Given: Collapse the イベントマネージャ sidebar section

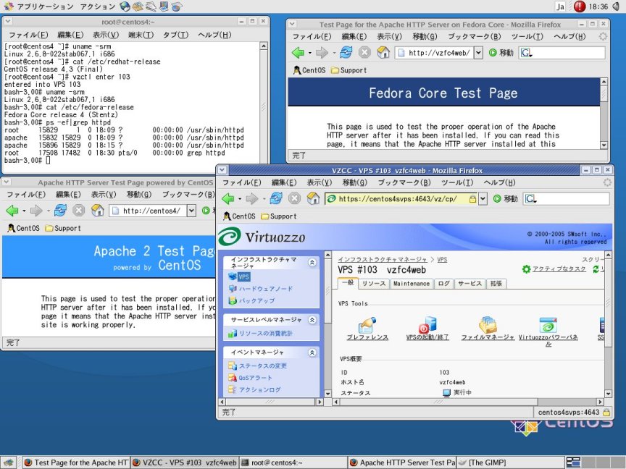Looking at the screenshot, I should pos(312,352).
